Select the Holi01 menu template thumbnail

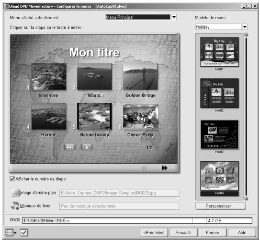click(x=219, y=52)
